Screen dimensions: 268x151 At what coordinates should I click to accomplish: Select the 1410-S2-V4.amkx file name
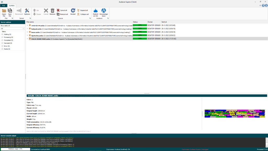point(38,25)
